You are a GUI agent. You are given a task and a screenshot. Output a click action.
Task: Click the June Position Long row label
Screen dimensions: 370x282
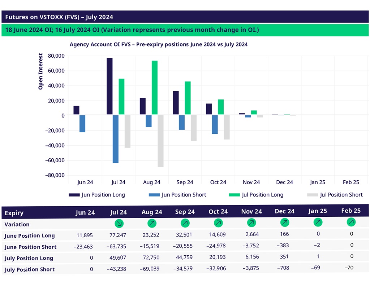tap(30, 236)
